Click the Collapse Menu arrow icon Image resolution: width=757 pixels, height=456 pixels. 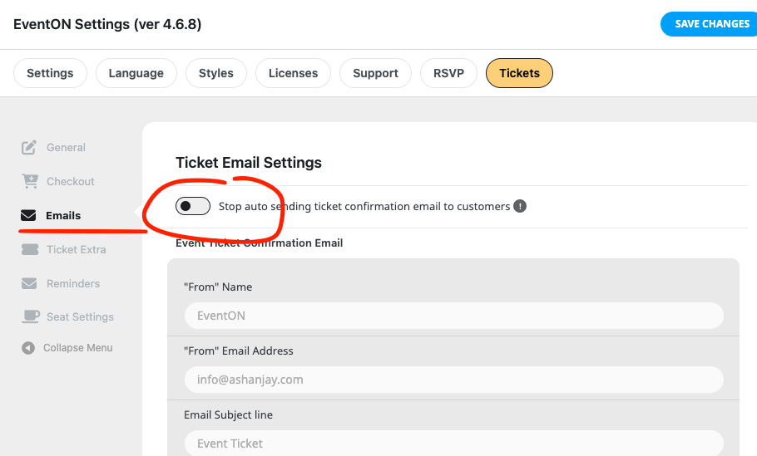28,347
